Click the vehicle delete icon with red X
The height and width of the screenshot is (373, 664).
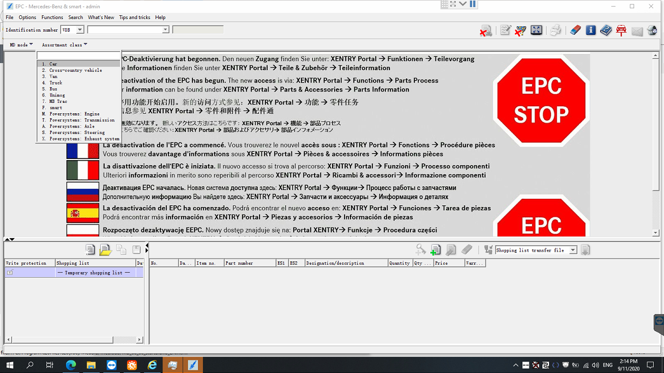486,30
